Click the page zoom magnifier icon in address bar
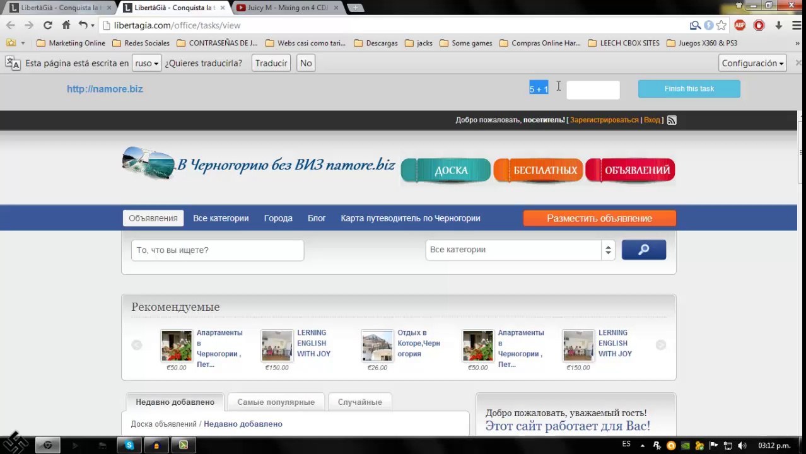The height and width of the screenshot is (454, 806). click(695, 25)
